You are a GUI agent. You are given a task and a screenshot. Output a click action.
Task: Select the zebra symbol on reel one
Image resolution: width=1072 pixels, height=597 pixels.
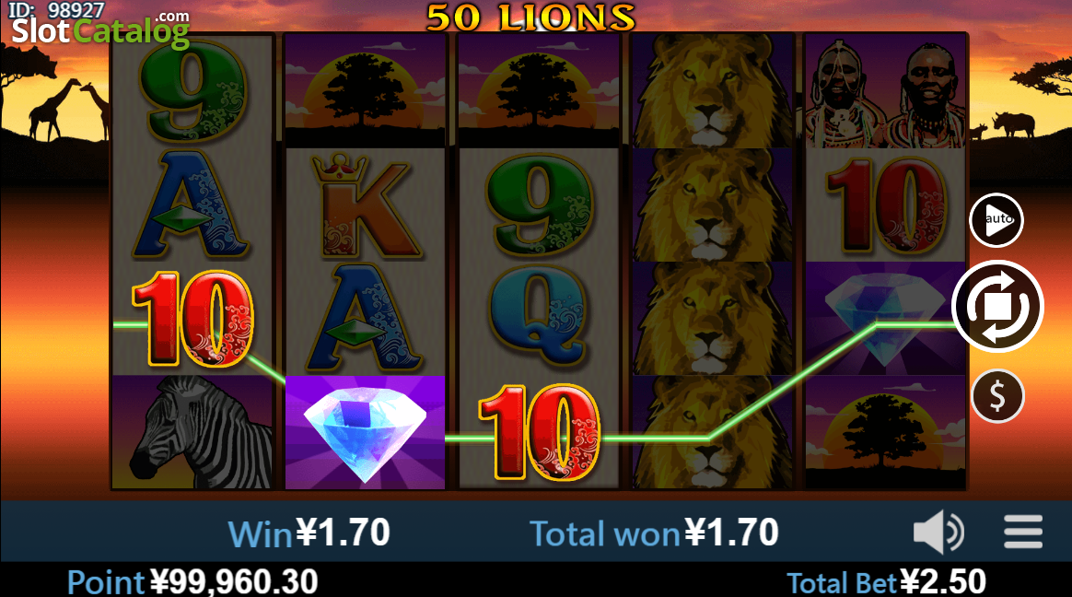[x=192, y=432]
